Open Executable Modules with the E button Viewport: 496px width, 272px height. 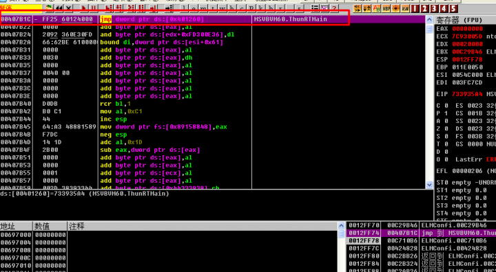pyautogui.click(x=194, y=8)
